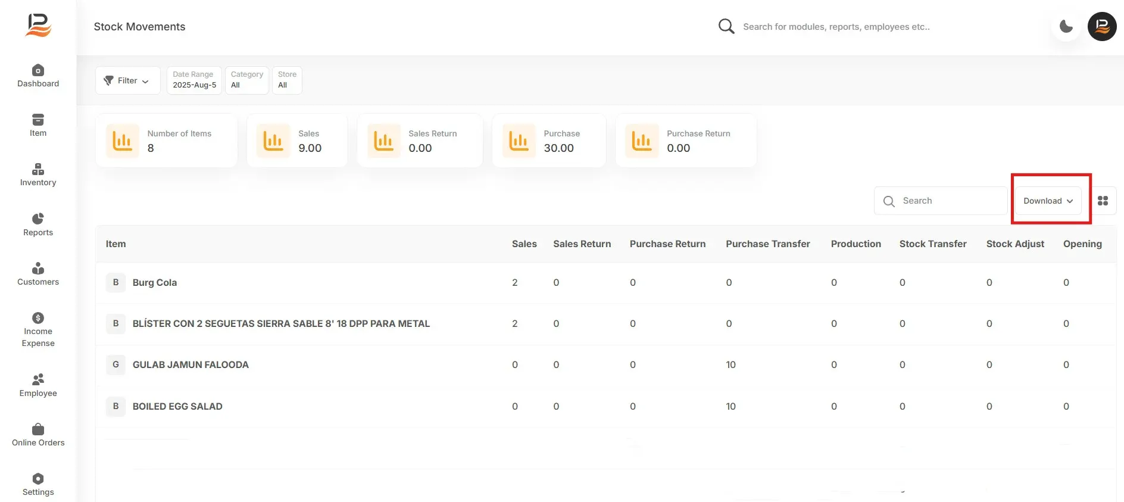Click the Sales column header
Screen dimensions: 1124x502
coord(524,244)
